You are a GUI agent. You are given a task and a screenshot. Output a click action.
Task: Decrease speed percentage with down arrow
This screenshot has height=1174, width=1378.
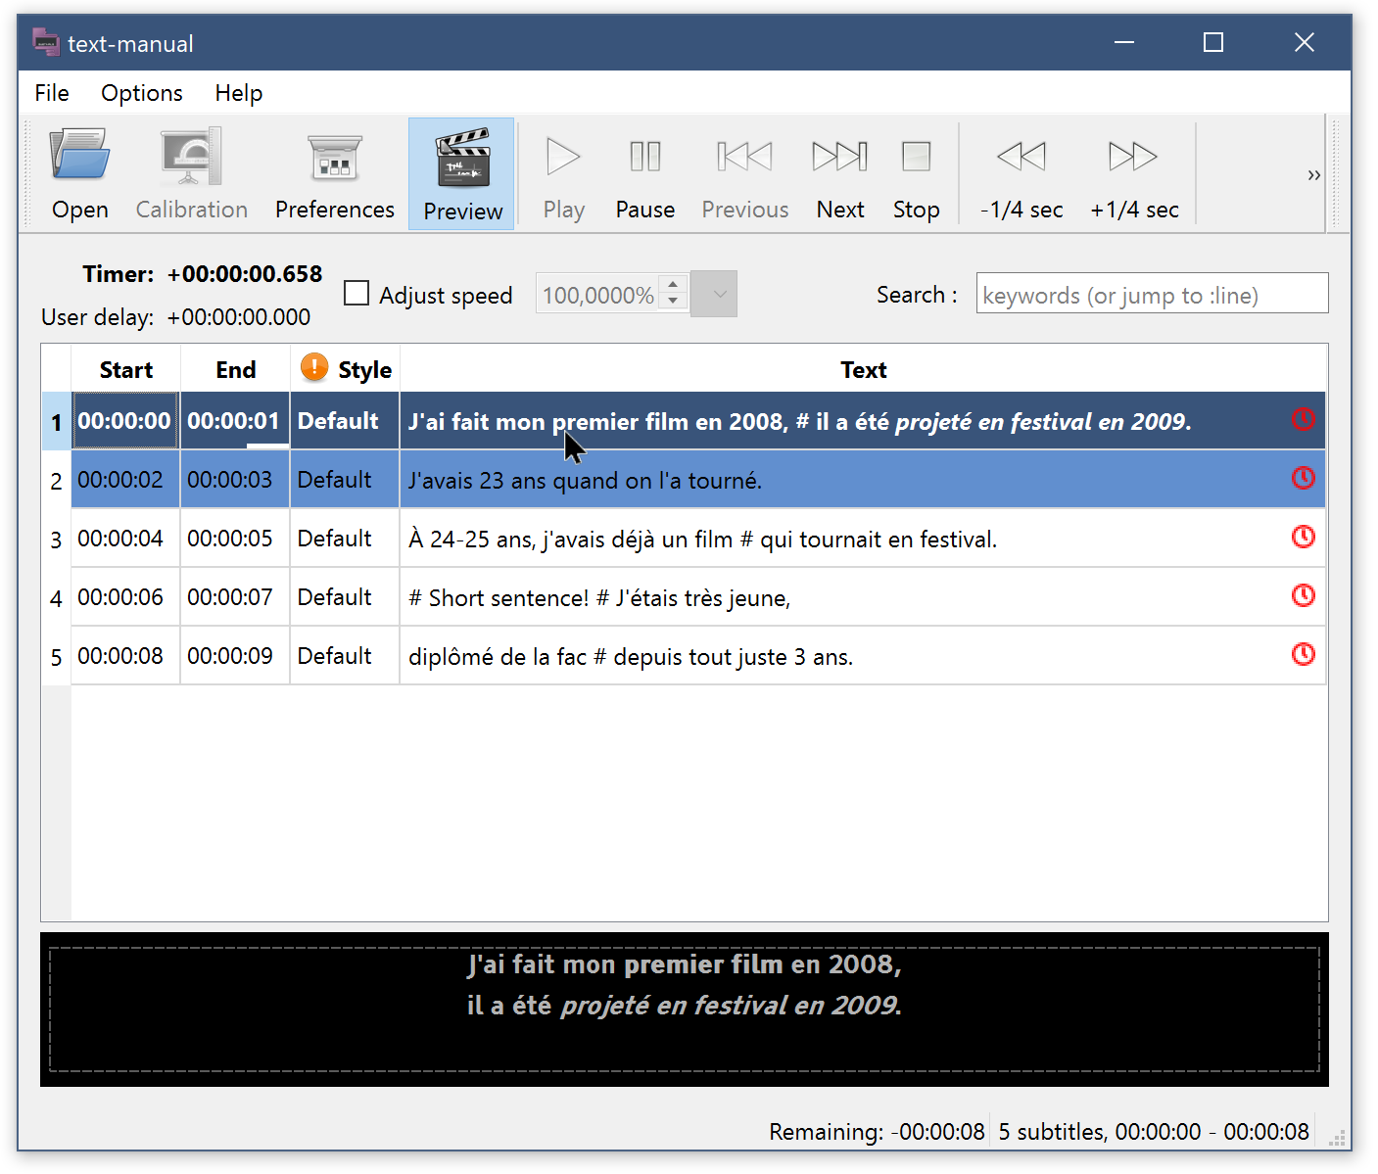pos(673,302)
